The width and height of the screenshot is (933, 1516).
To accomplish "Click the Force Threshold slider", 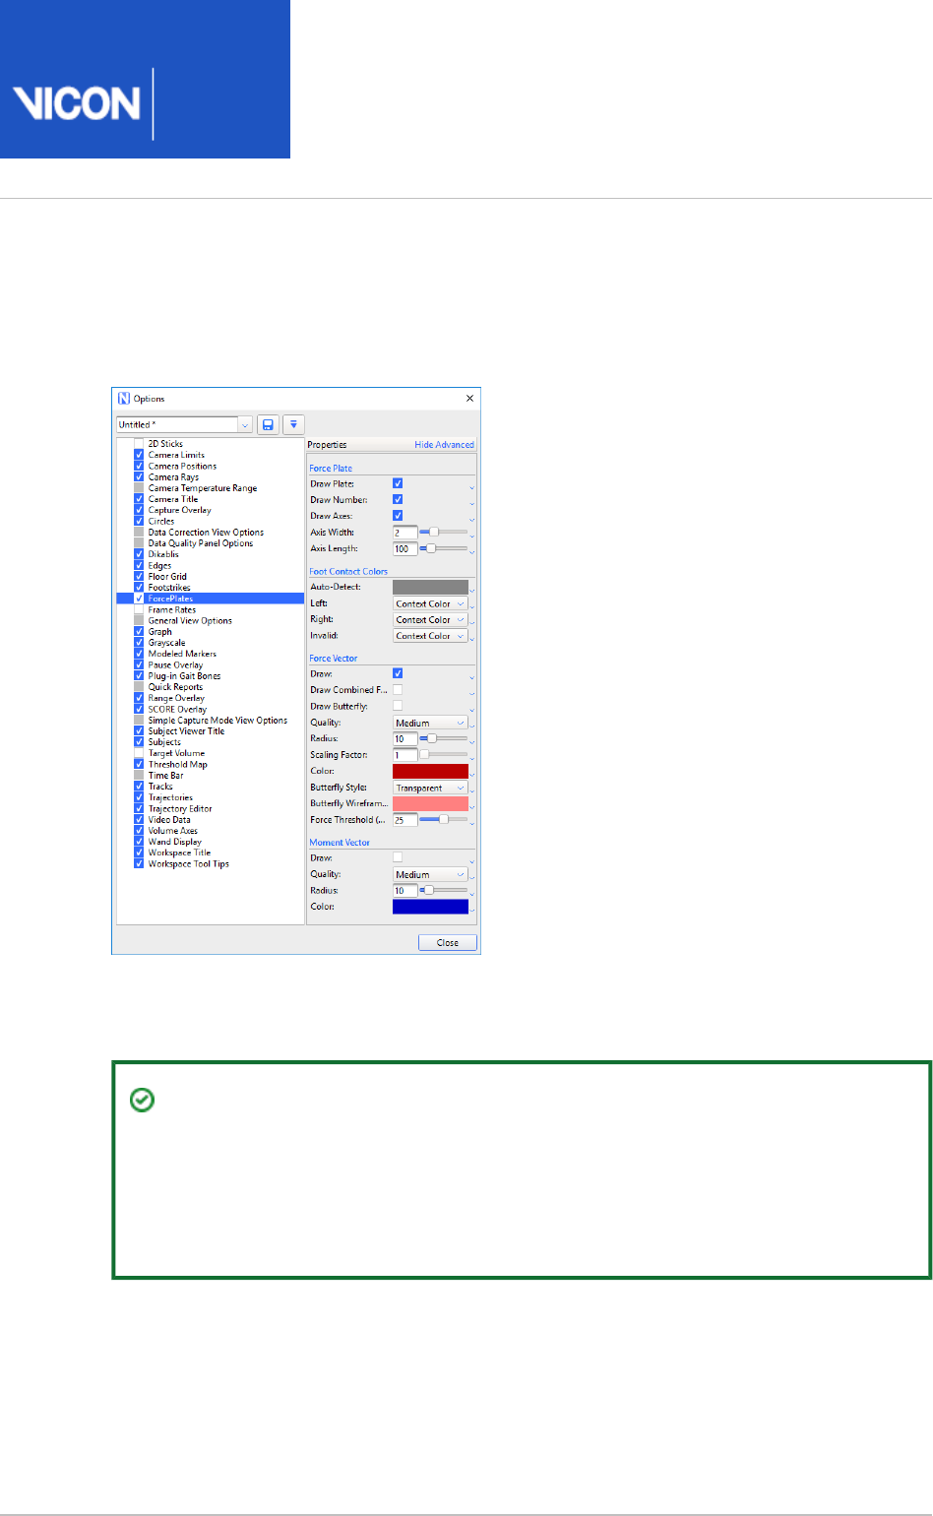I will click(x=444, y=819).
